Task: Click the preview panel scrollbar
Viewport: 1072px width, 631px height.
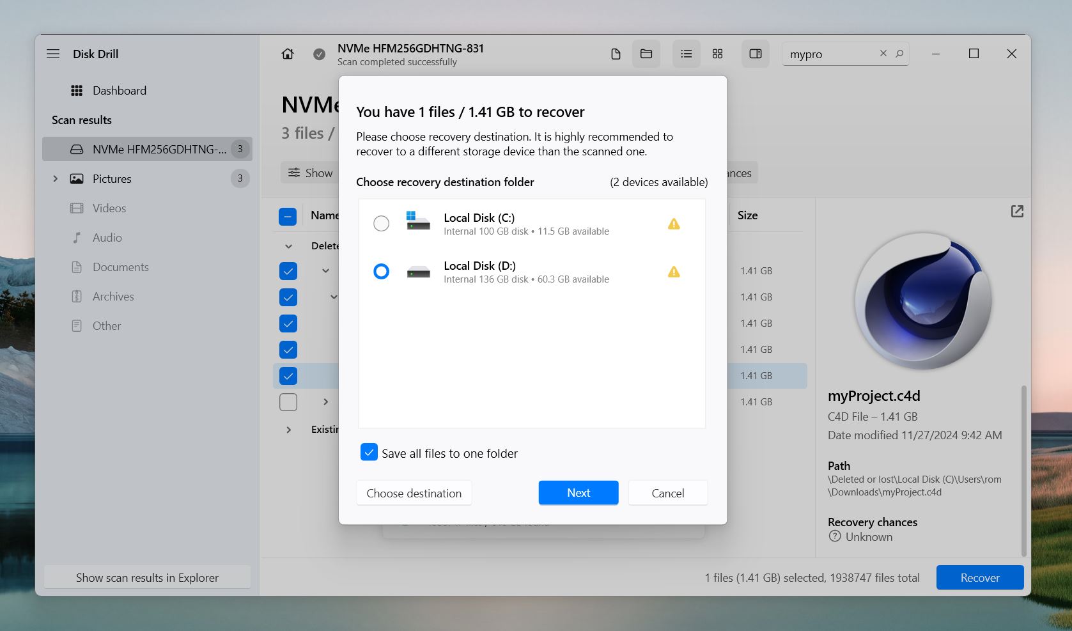Action: [1024, 470]
